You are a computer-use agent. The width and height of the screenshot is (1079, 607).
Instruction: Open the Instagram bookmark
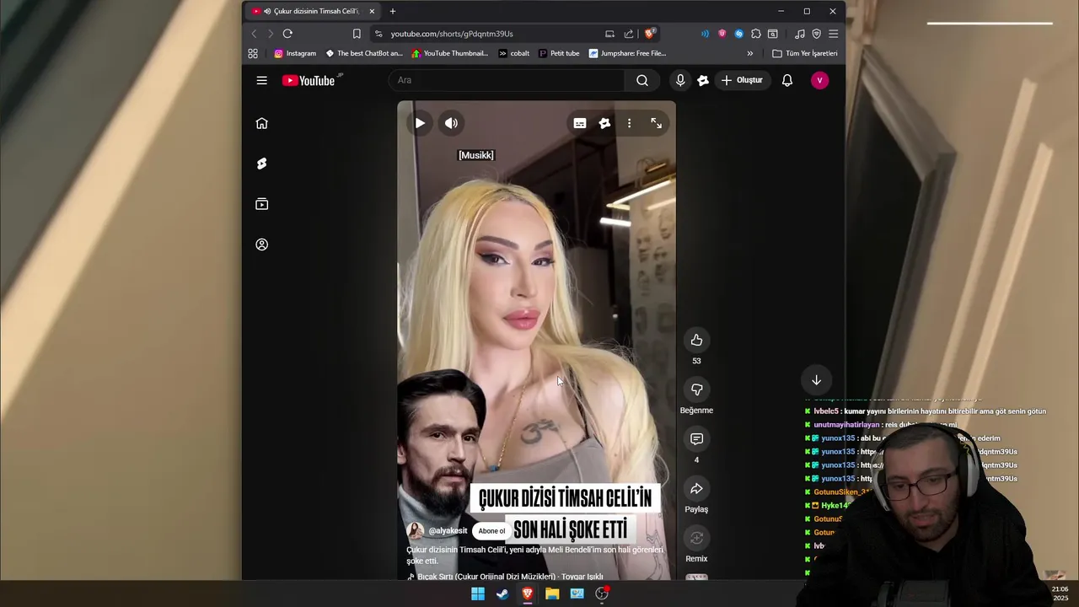295,53
